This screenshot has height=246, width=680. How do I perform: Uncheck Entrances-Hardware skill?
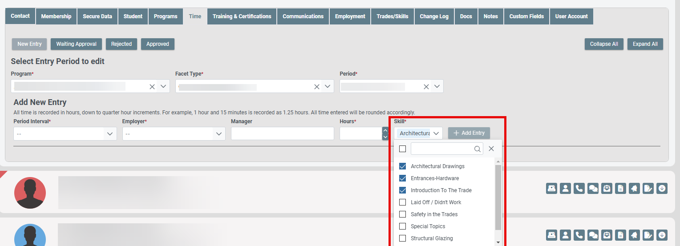click(x=403, y=178)
